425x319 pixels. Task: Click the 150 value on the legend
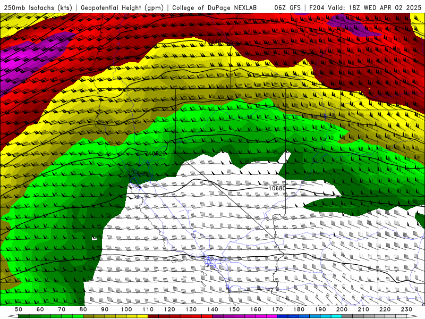[x=234, y=309]
